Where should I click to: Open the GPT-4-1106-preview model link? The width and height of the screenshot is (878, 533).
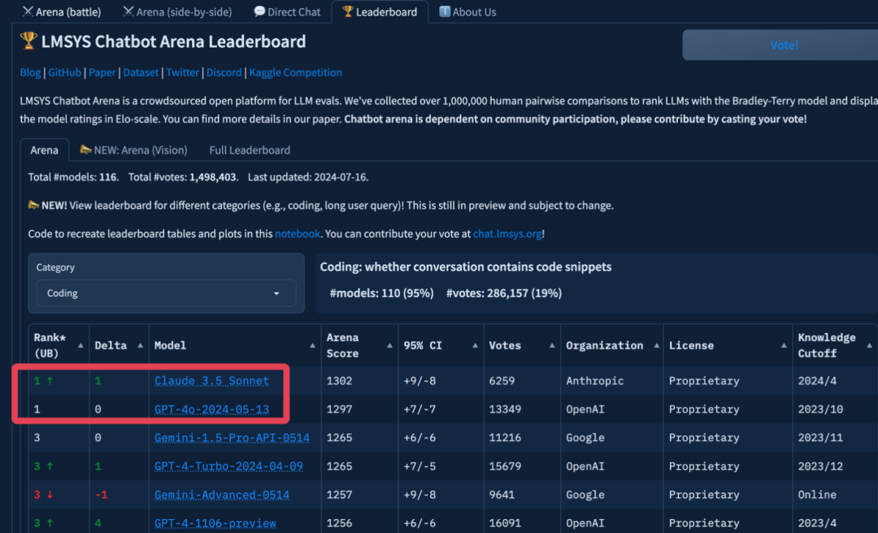(215, 523)
